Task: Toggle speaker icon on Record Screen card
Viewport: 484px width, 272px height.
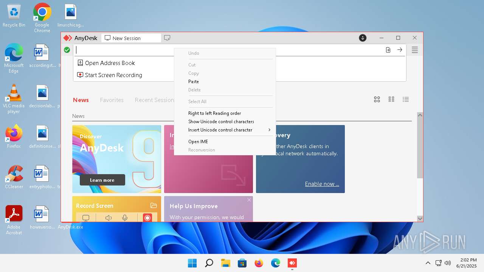Action: [x=109, y=218]
